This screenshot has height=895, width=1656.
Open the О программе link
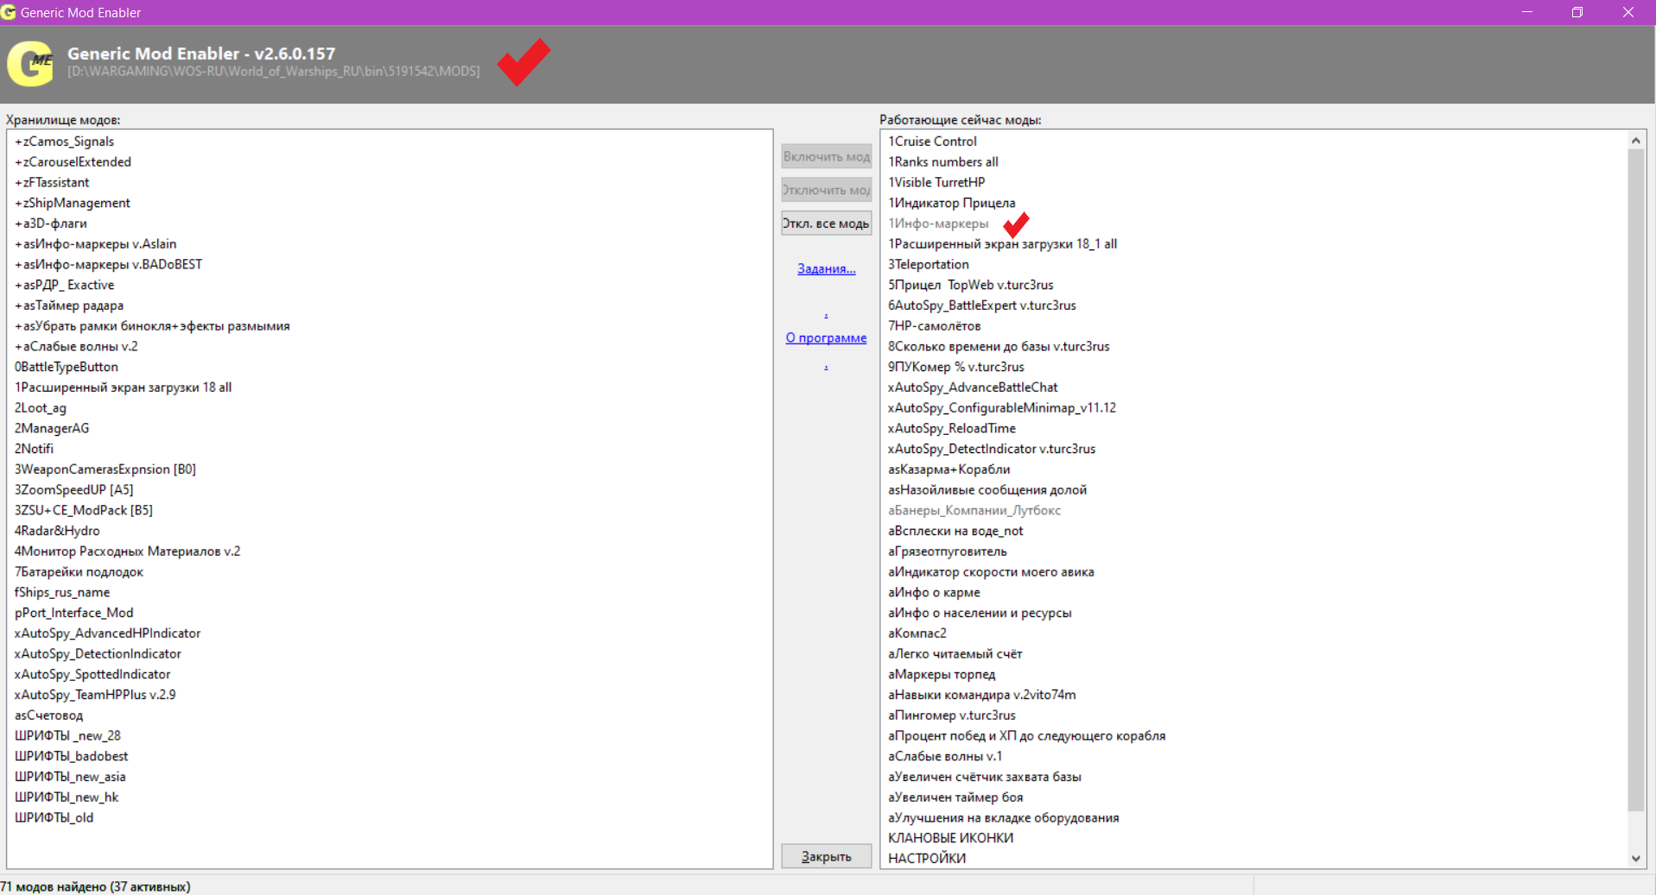(x=826, y=337)
